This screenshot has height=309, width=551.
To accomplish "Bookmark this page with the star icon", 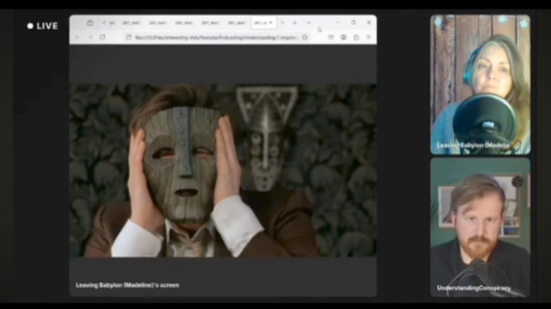I will [x=304, y=38].
